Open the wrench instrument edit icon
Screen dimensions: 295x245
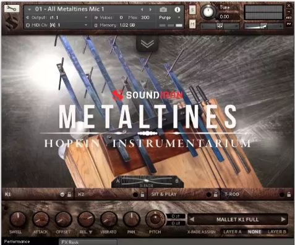[12, 9]
